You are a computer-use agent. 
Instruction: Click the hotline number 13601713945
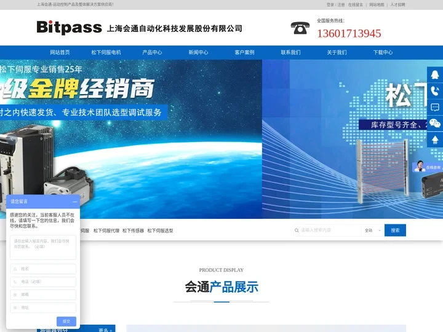(x=349, y=34)
